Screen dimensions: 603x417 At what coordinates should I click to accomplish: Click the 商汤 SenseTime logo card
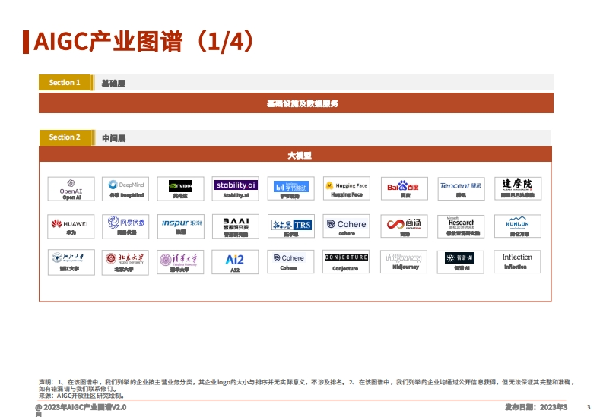[x=405, y=226]
